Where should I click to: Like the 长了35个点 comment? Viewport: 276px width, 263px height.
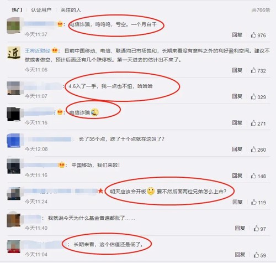pos(253,149)
